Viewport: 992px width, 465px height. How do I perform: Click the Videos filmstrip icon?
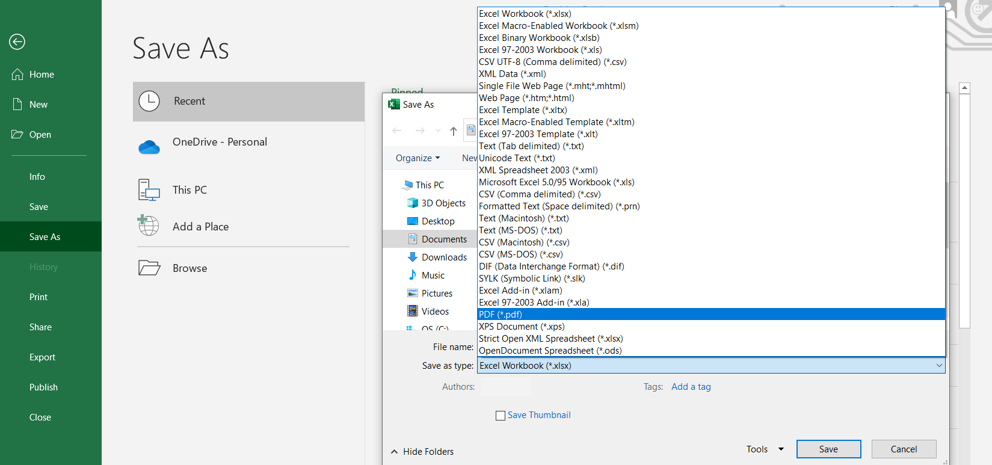413,311
